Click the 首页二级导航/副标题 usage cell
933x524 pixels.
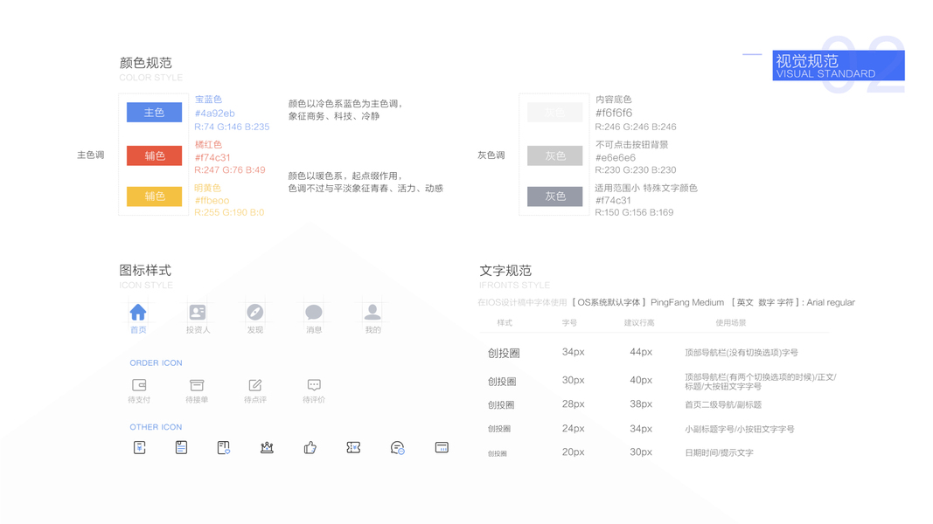point(723,404)
